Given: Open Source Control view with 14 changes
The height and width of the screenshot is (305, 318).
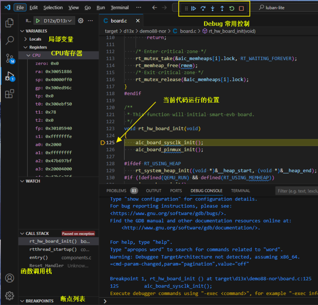Looking at the screenshot, I should (x=9, y=58).
